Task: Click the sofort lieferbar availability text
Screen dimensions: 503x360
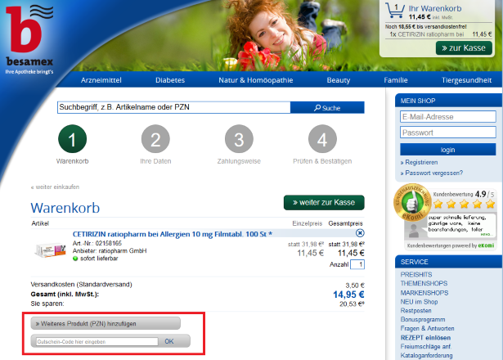Action: click(99, 259)
